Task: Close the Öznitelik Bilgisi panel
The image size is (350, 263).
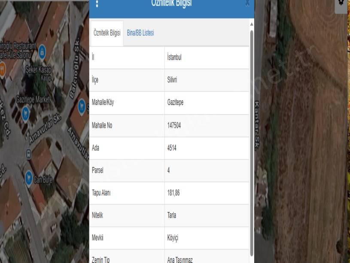Action: (247, 3)
